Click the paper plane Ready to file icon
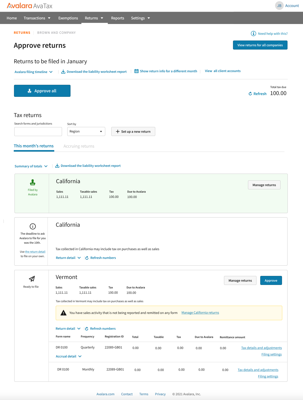The width and height of the screenshot is (303, 400). click(x=32, y=279)
